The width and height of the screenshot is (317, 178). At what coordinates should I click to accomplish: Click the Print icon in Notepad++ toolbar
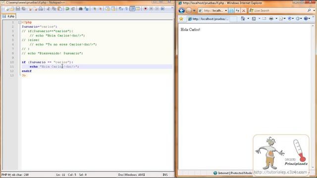coord(41,9)
